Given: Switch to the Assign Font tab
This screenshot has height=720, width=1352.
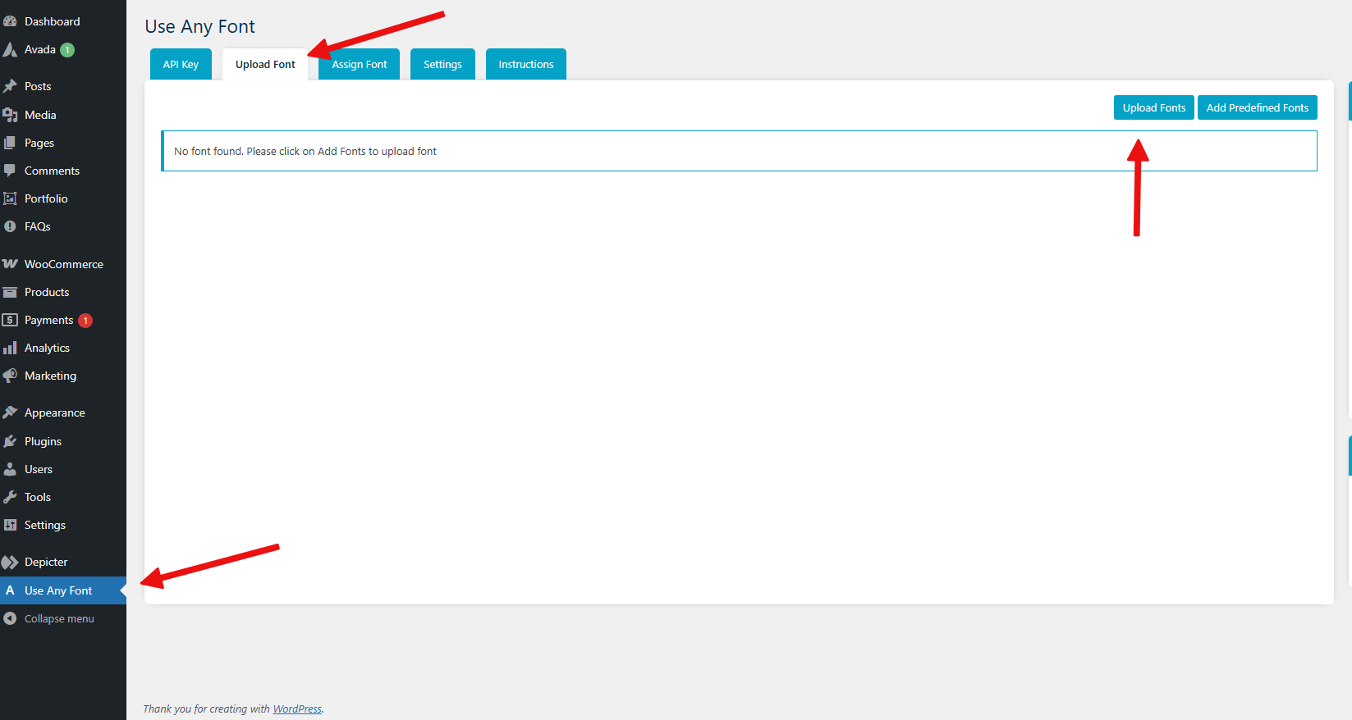Looking at the screenshot, I should pos(359,64).
